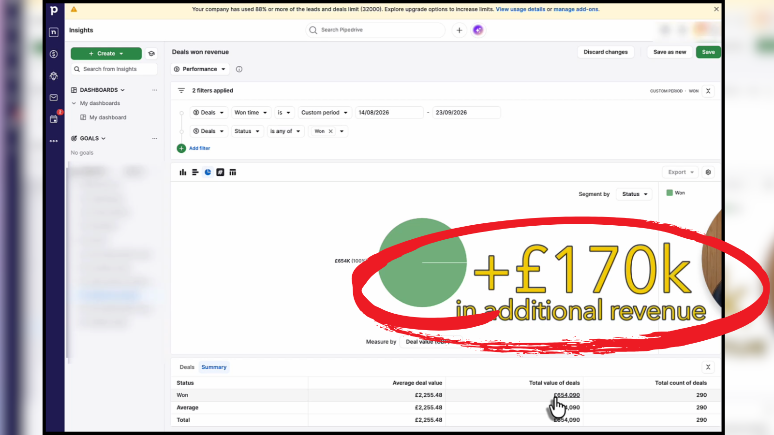Open chart settings gear icon

[708, 172]
